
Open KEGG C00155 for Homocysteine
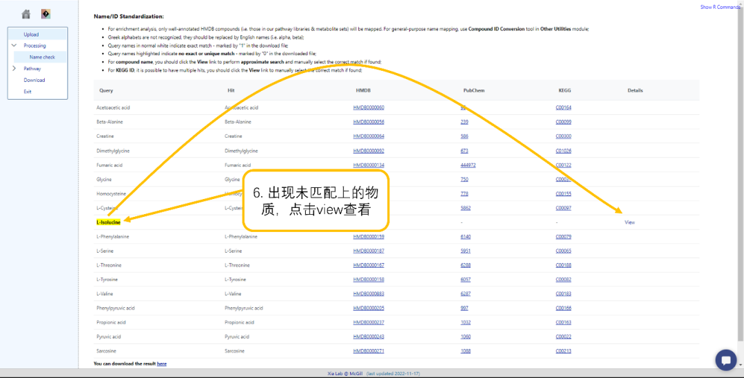click(x=564, y=193)
